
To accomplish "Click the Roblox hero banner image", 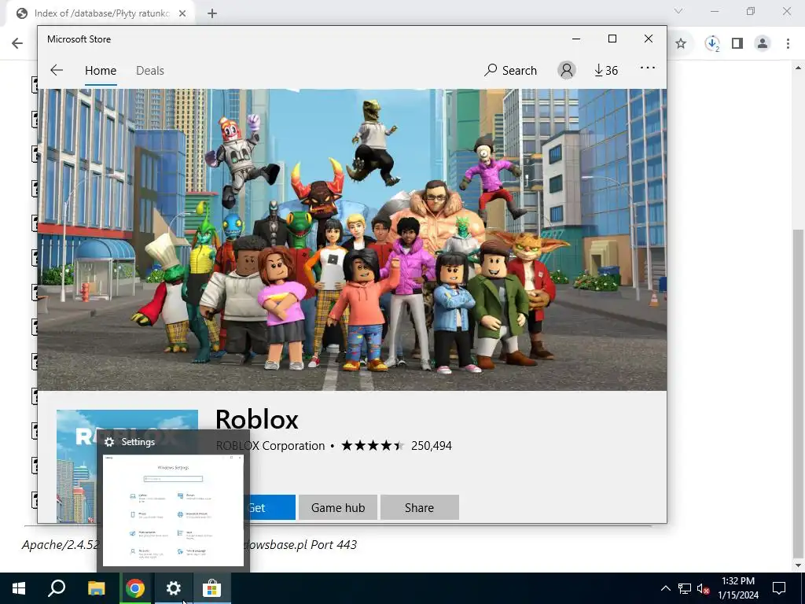I will pos(352,240).
